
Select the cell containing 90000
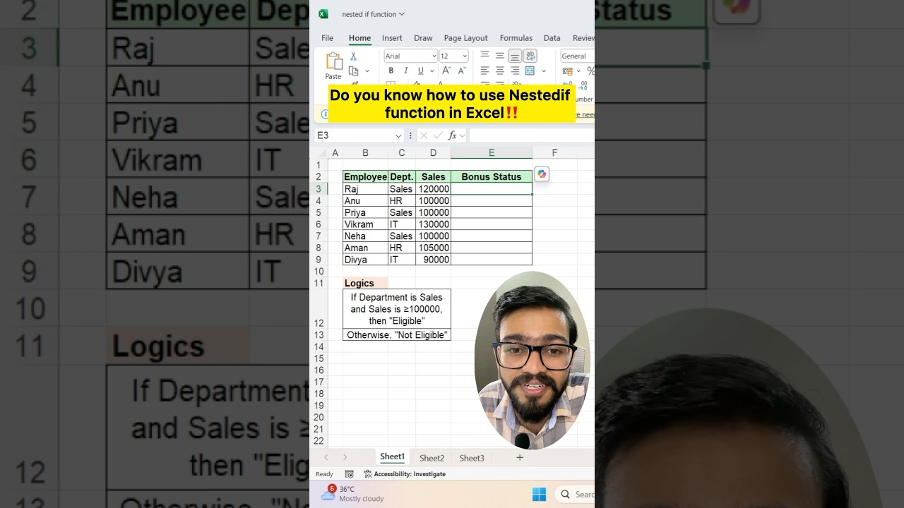tap(433, 260)
